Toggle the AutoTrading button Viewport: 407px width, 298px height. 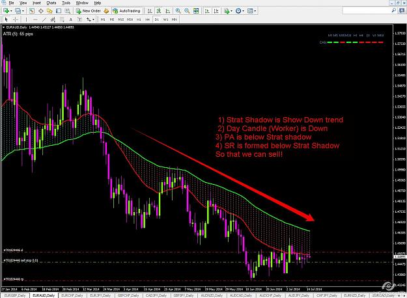coord(126,11)
